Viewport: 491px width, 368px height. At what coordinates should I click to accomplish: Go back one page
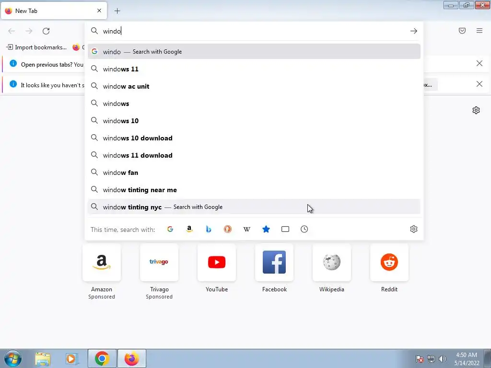pos(12,31)
